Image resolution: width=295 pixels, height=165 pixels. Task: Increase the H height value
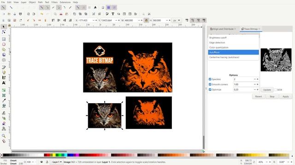170,20
